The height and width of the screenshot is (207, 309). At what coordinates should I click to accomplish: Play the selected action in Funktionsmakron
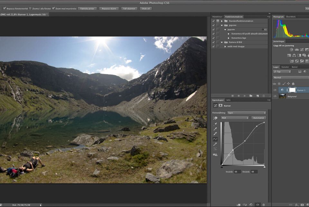(x=245, y=96)
